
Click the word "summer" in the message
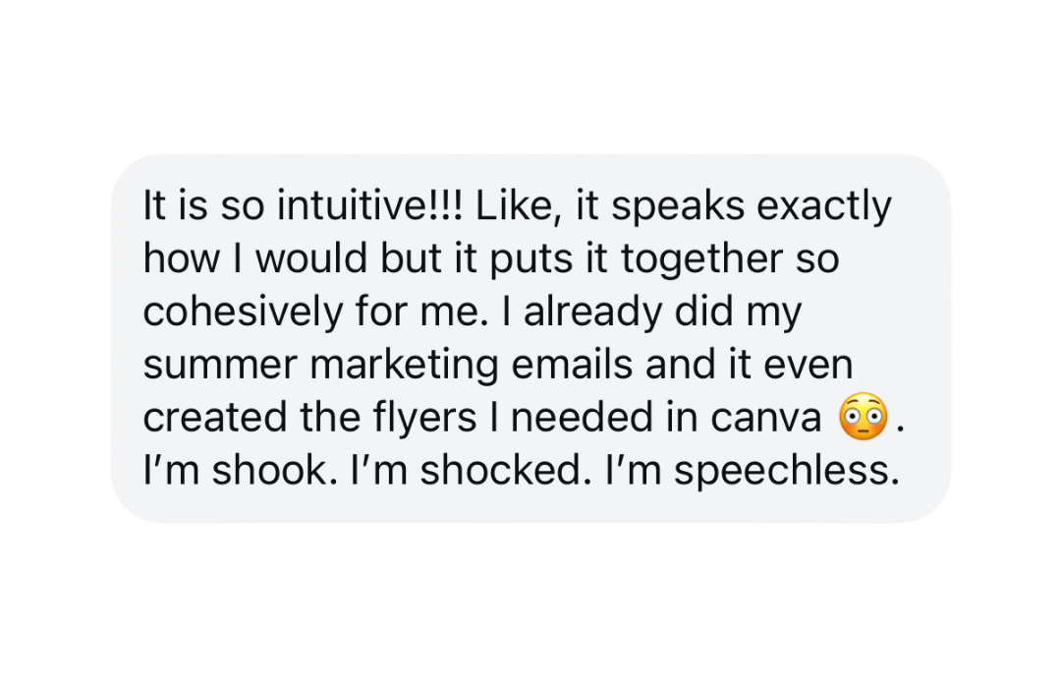tap(220, 366)
